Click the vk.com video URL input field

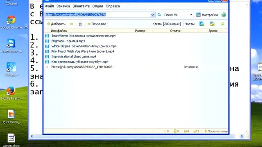[97, 15]
